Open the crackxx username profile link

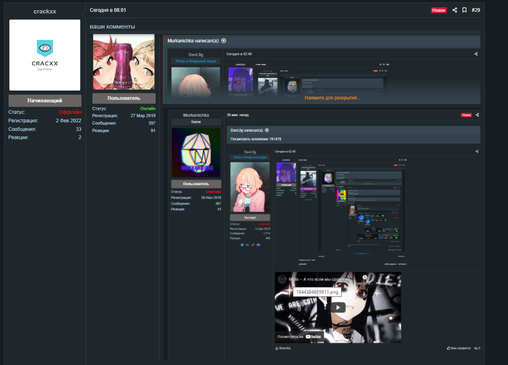tap(45, 11)
